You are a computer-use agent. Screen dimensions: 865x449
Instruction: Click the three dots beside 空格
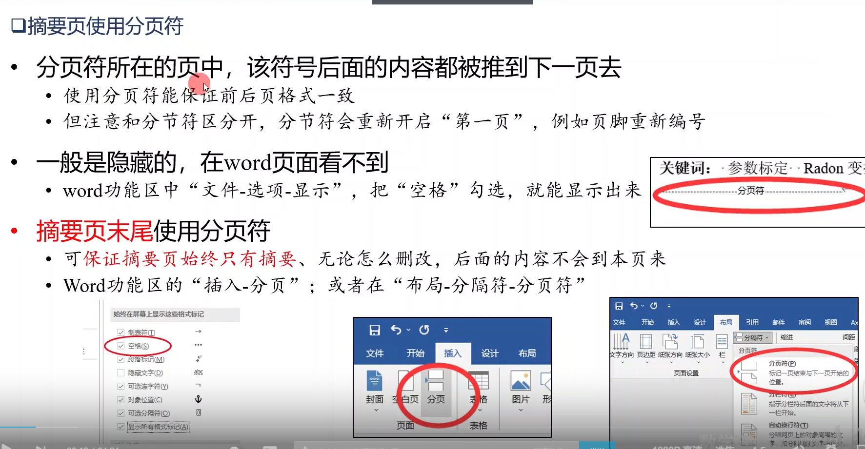[198, 345]
